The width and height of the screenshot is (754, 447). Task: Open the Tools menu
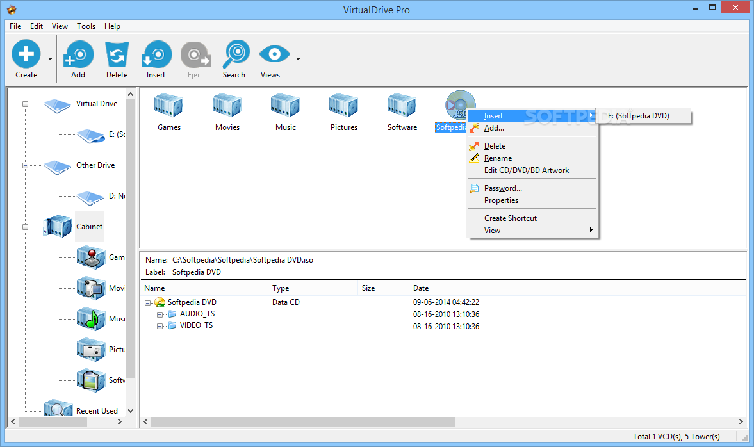coord(86,26)
